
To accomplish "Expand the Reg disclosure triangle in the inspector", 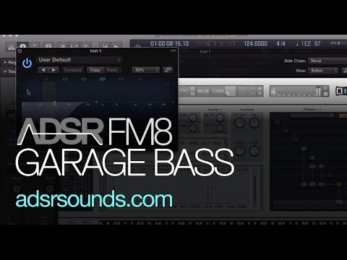I will point(5,62).
